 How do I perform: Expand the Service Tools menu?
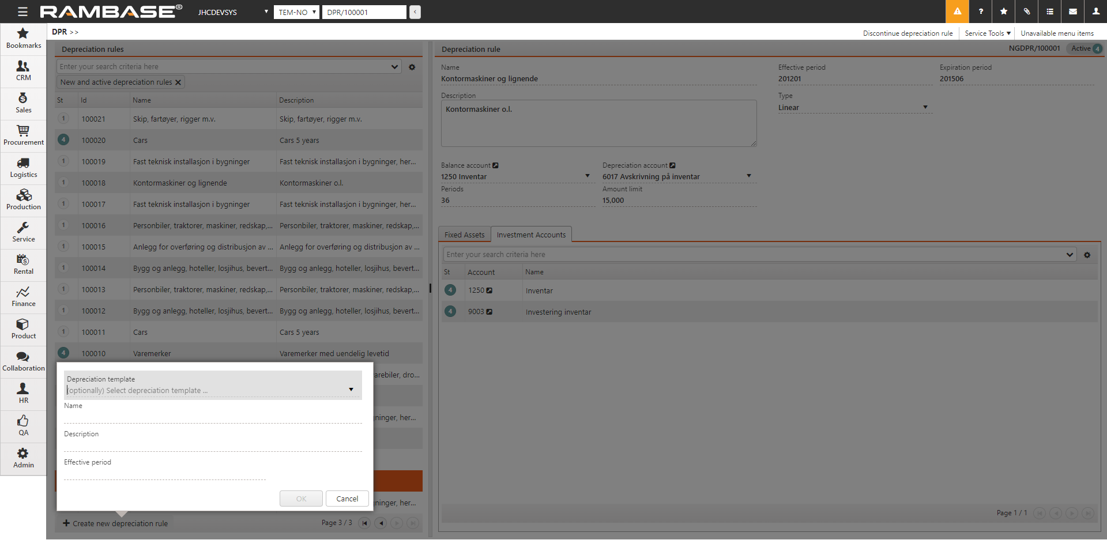pyautogui.click(x=987, y=33)
